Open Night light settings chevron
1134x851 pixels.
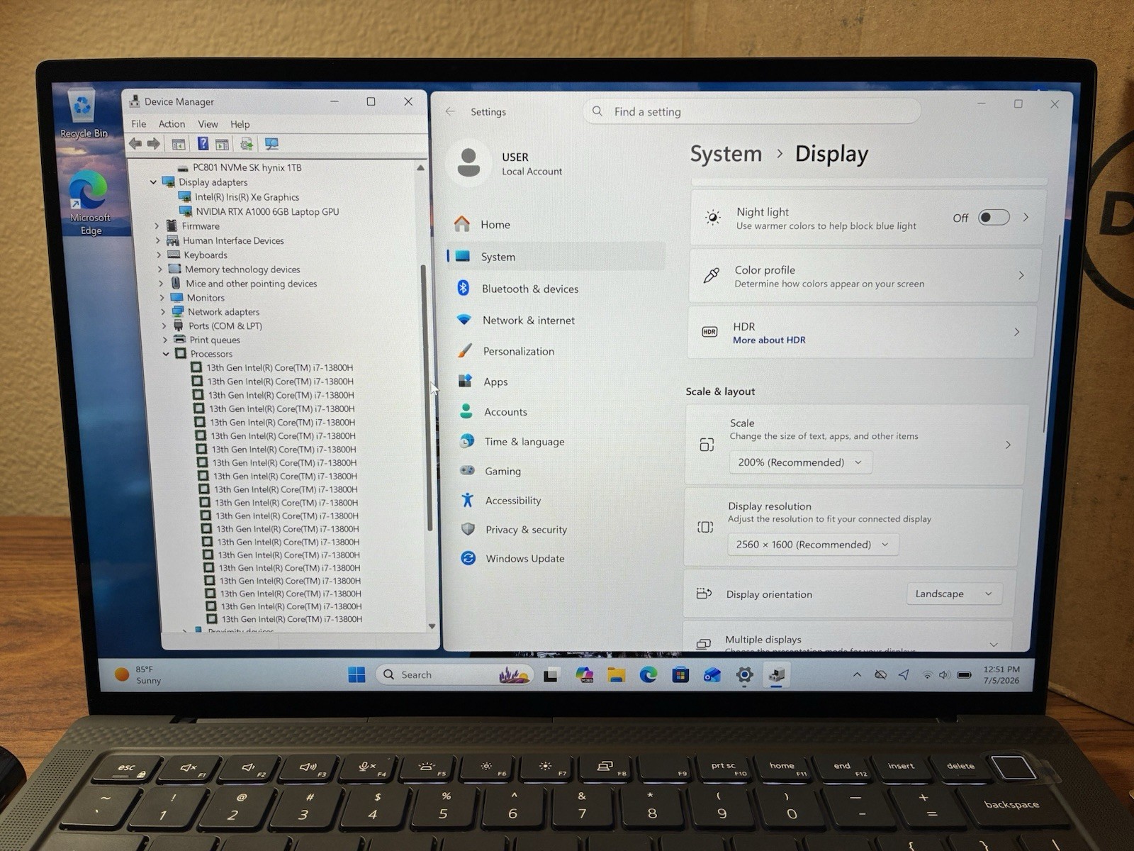(x=1026, y=217)
